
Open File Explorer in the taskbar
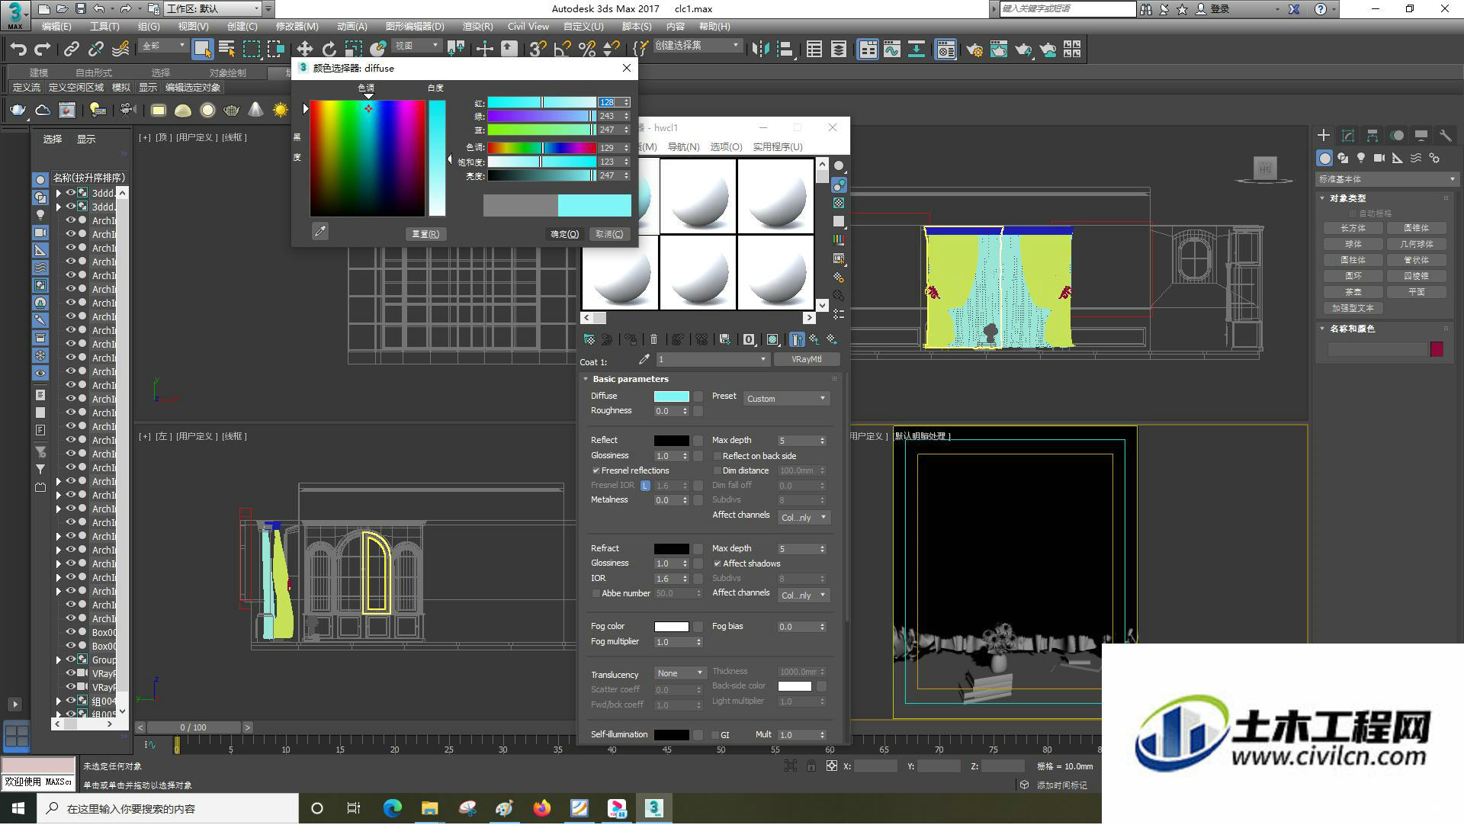(429, 808)
